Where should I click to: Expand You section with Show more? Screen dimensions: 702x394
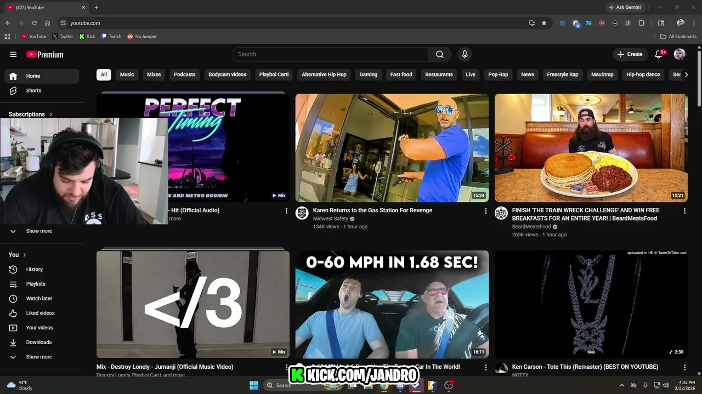(x=42, y=357)
